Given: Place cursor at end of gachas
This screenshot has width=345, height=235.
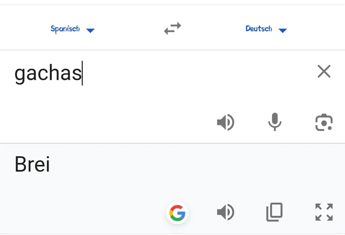Looking at the screenshot, I should (82, 73).
